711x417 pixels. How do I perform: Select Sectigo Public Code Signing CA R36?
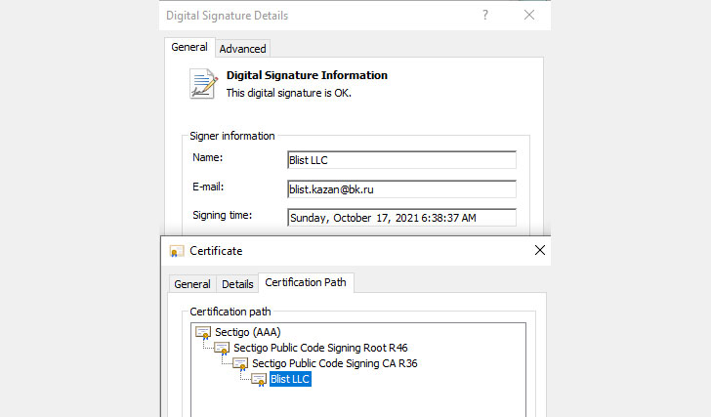tap(335, 363)
